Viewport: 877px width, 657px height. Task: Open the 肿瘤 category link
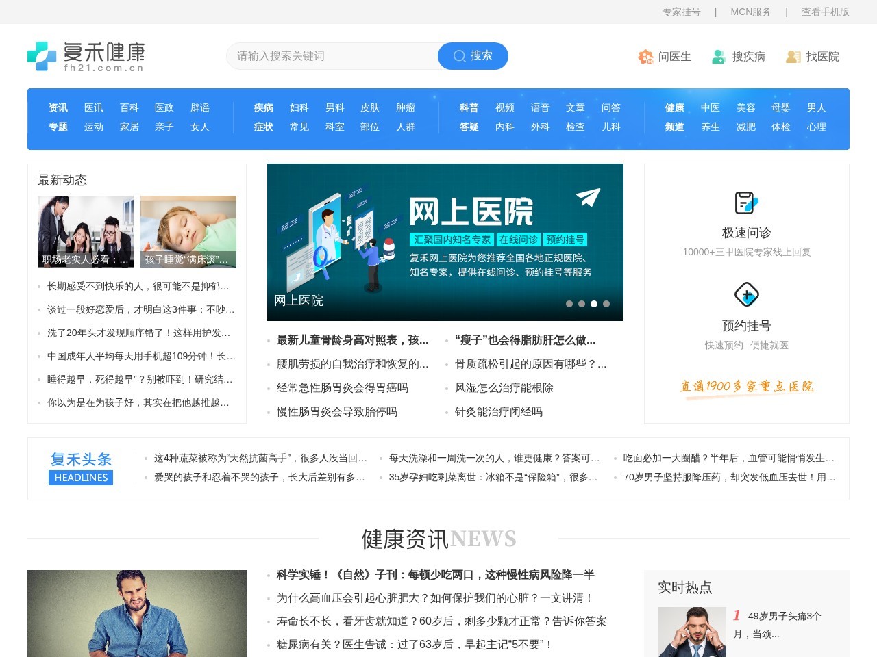405,107
